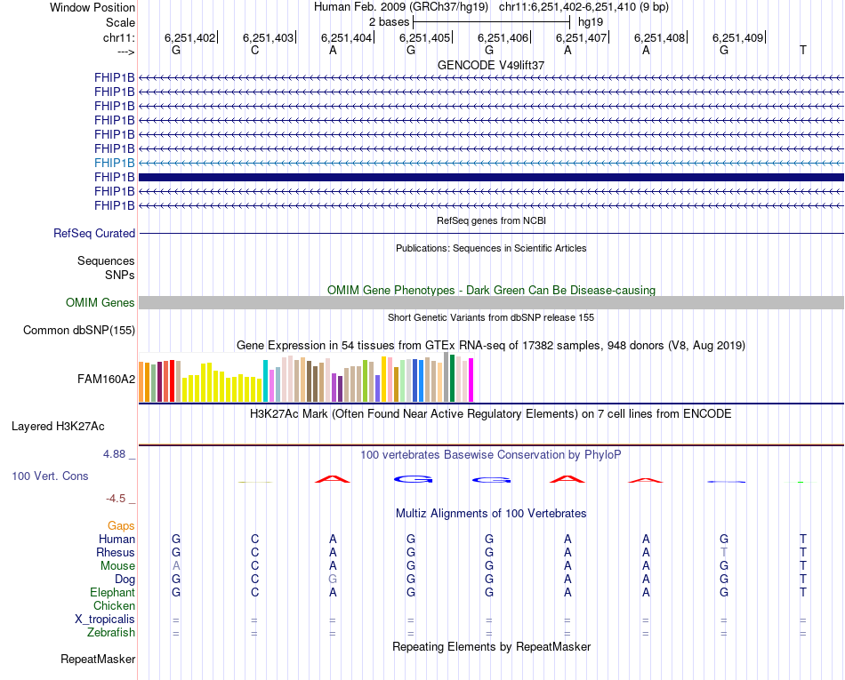Click the Rhesus species label

pos(116,552)
